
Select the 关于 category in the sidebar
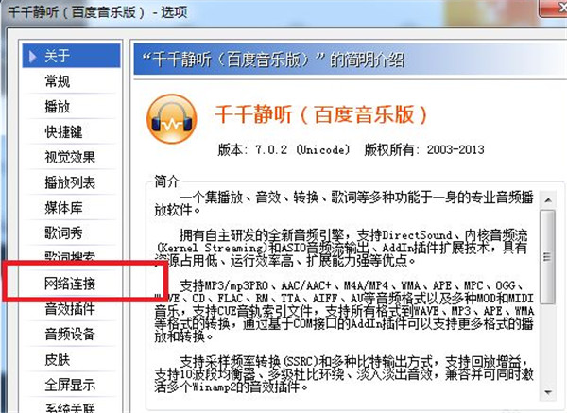(x=71, y=56)
